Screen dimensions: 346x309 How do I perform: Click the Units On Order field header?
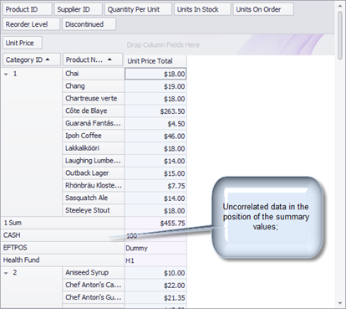(x=263, y=9)
